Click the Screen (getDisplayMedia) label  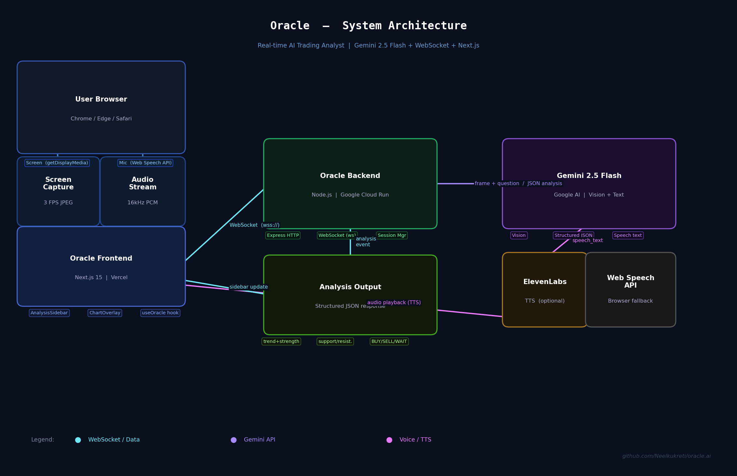tap(57, 163)
